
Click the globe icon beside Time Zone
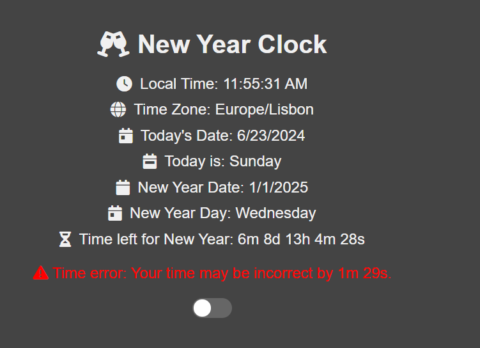(x=118, y=110)
